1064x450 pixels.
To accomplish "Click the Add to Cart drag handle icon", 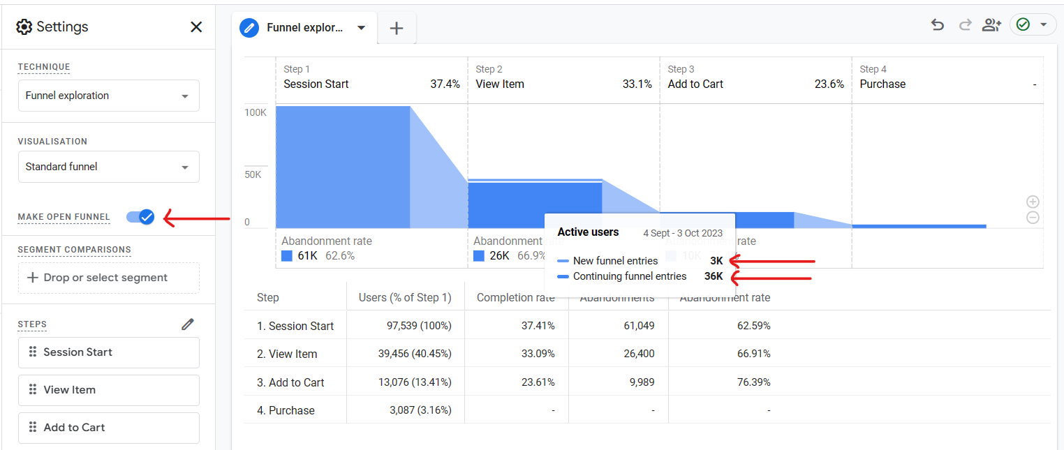I will pyautogui.click(x=32, y=428).
